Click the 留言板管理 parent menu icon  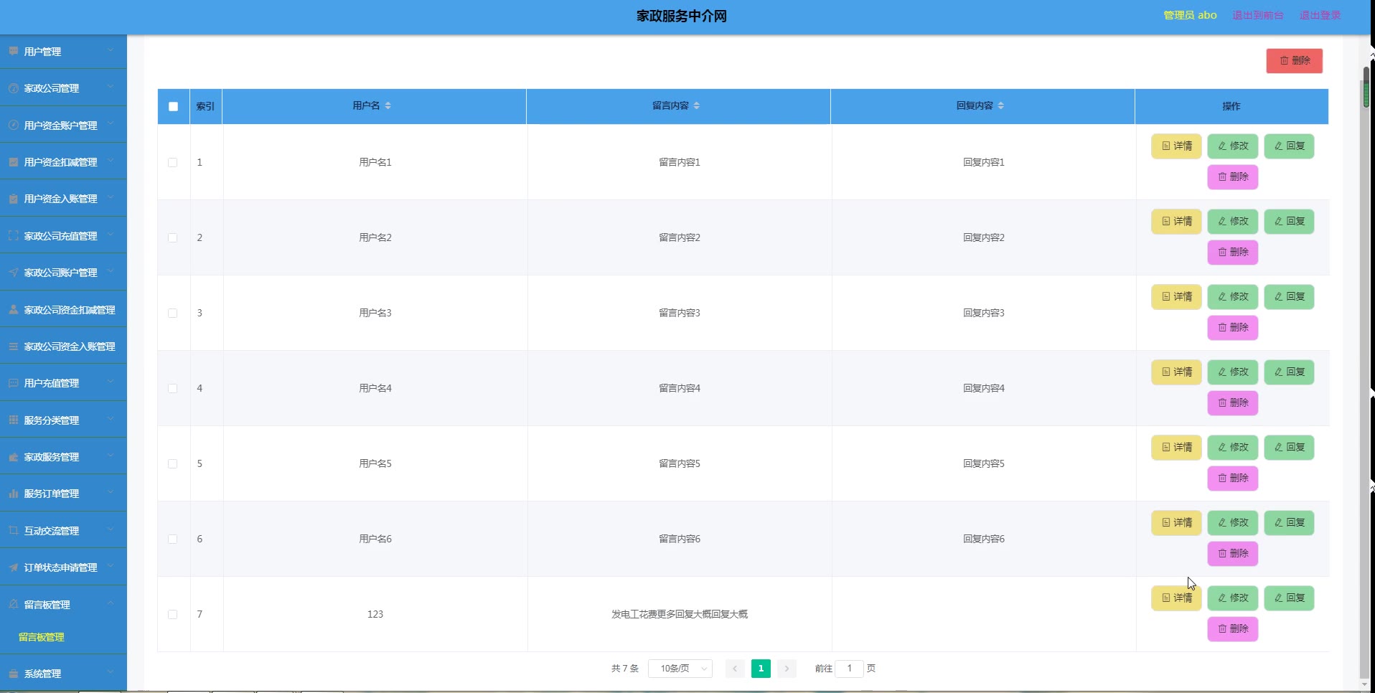click(x=14, y=604)
